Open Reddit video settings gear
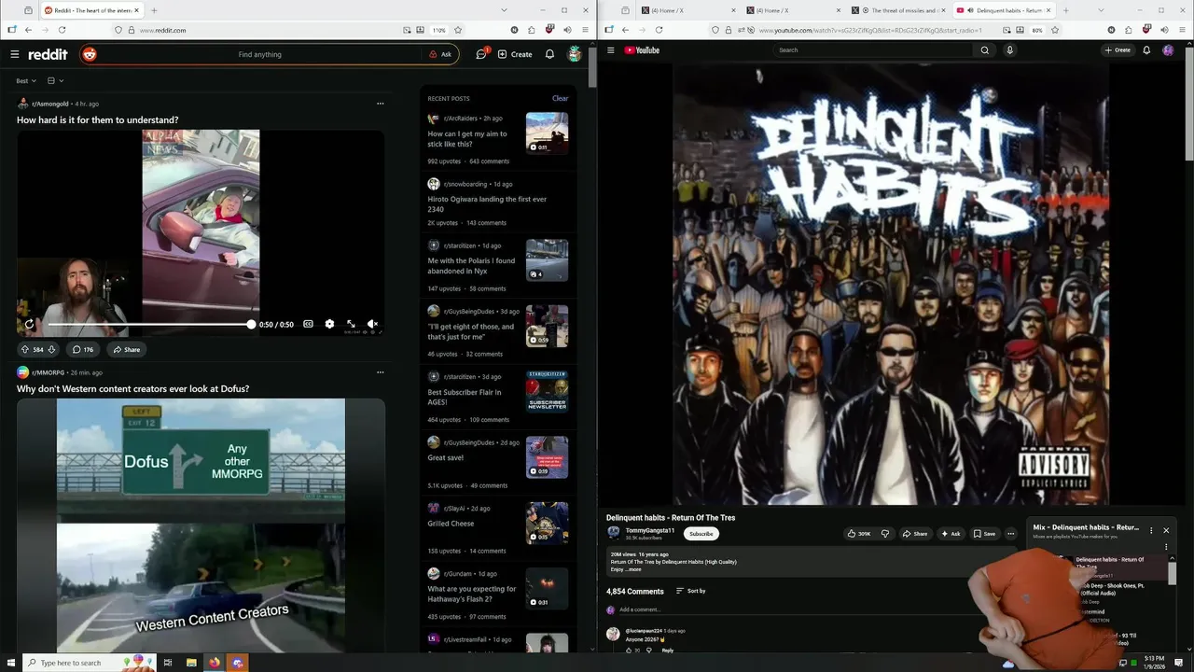Image resolution: width=1194 pixels, height=672 pixels. pyautogui.click(x=329, y=324)
